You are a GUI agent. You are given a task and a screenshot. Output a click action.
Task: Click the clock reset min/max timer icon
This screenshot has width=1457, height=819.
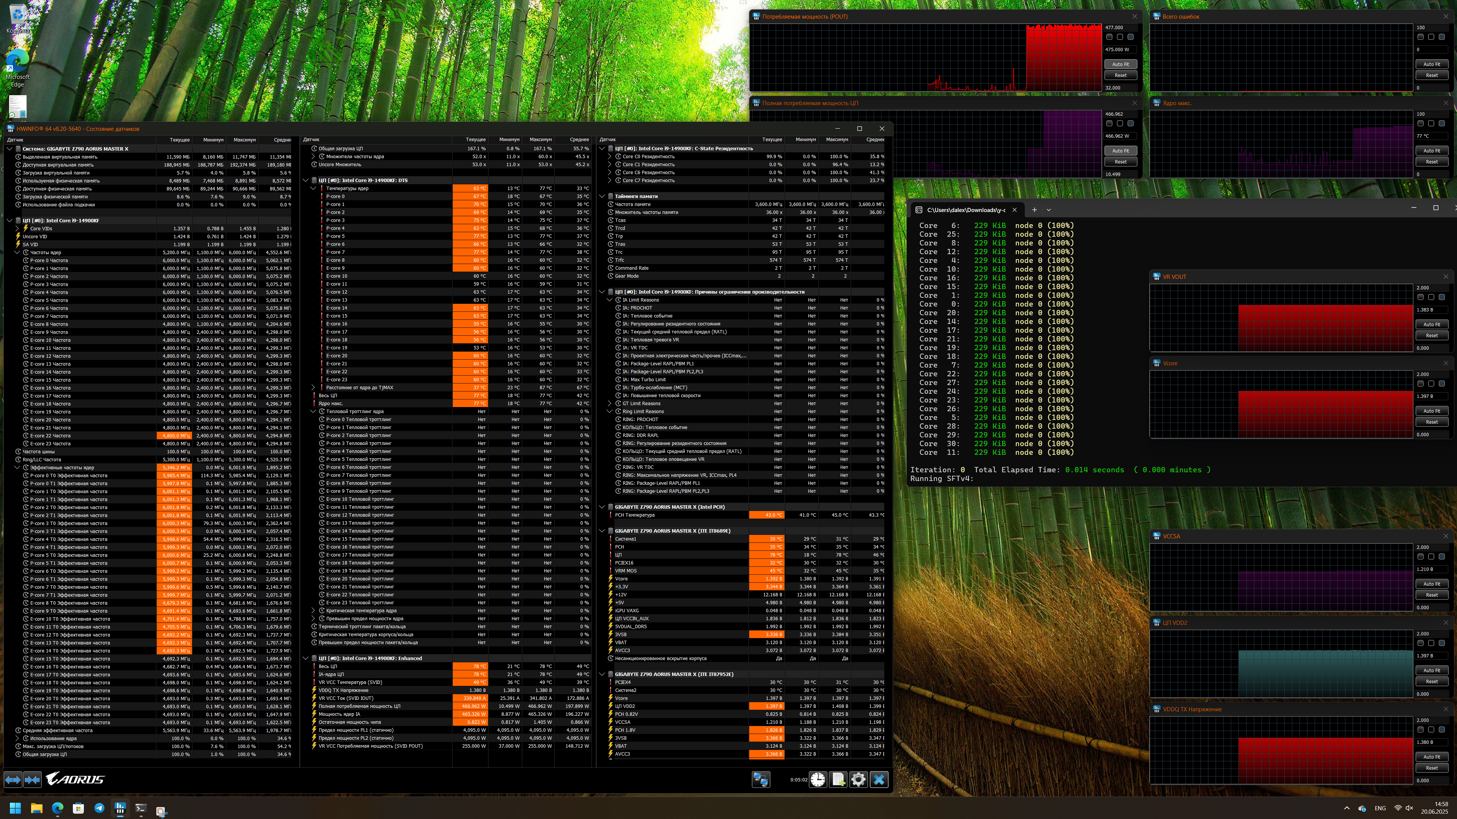(x=818, y=780)
